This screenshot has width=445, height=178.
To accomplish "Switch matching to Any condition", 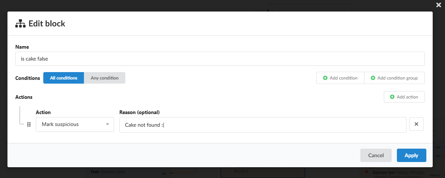I will pos(104,78).
